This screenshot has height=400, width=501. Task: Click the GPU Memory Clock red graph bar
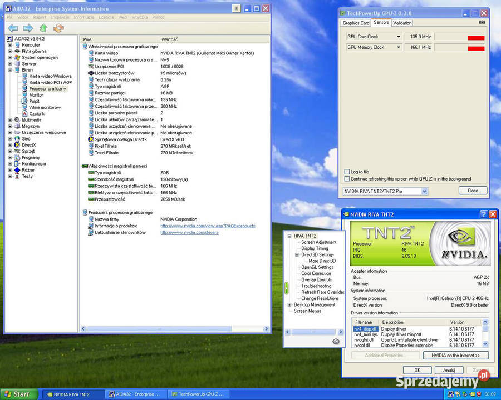pyautogui.click(x=476, y=48)
